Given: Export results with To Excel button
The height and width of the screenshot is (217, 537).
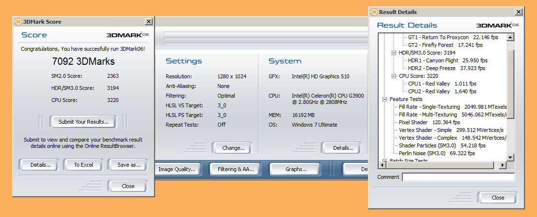Looking at the screenshot, I should (84, 165).
